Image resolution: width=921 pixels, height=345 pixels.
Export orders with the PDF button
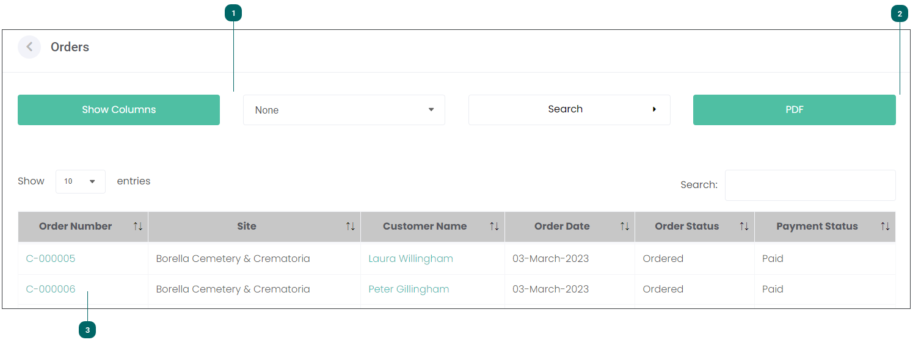(x=795, y=110)
